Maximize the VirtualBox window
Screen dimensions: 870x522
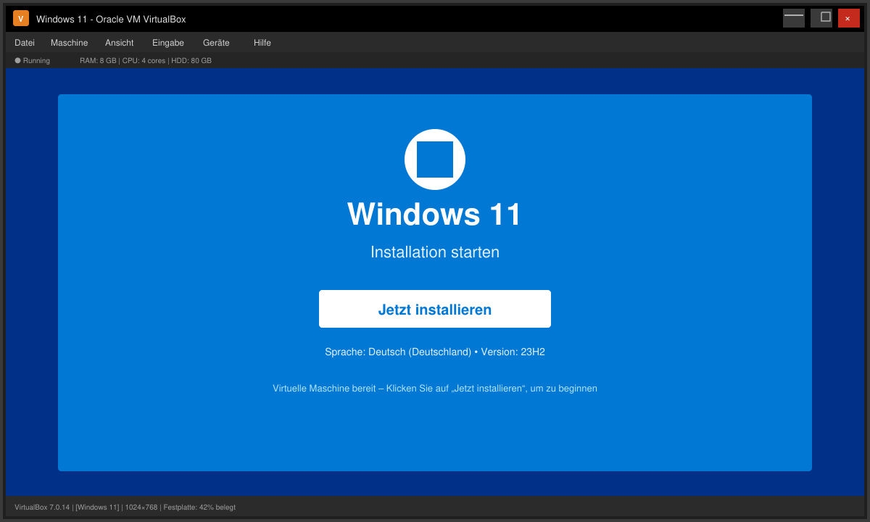click(821, 18)
